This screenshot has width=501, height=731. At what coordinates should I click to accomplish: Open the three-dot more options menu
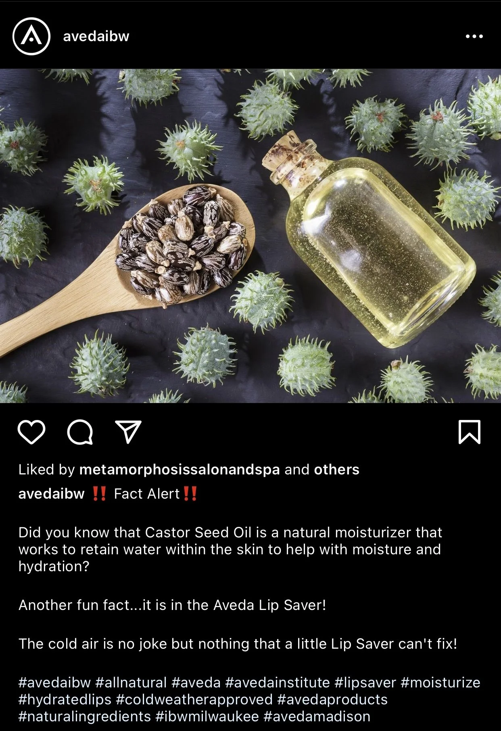(x=474, y=36)
